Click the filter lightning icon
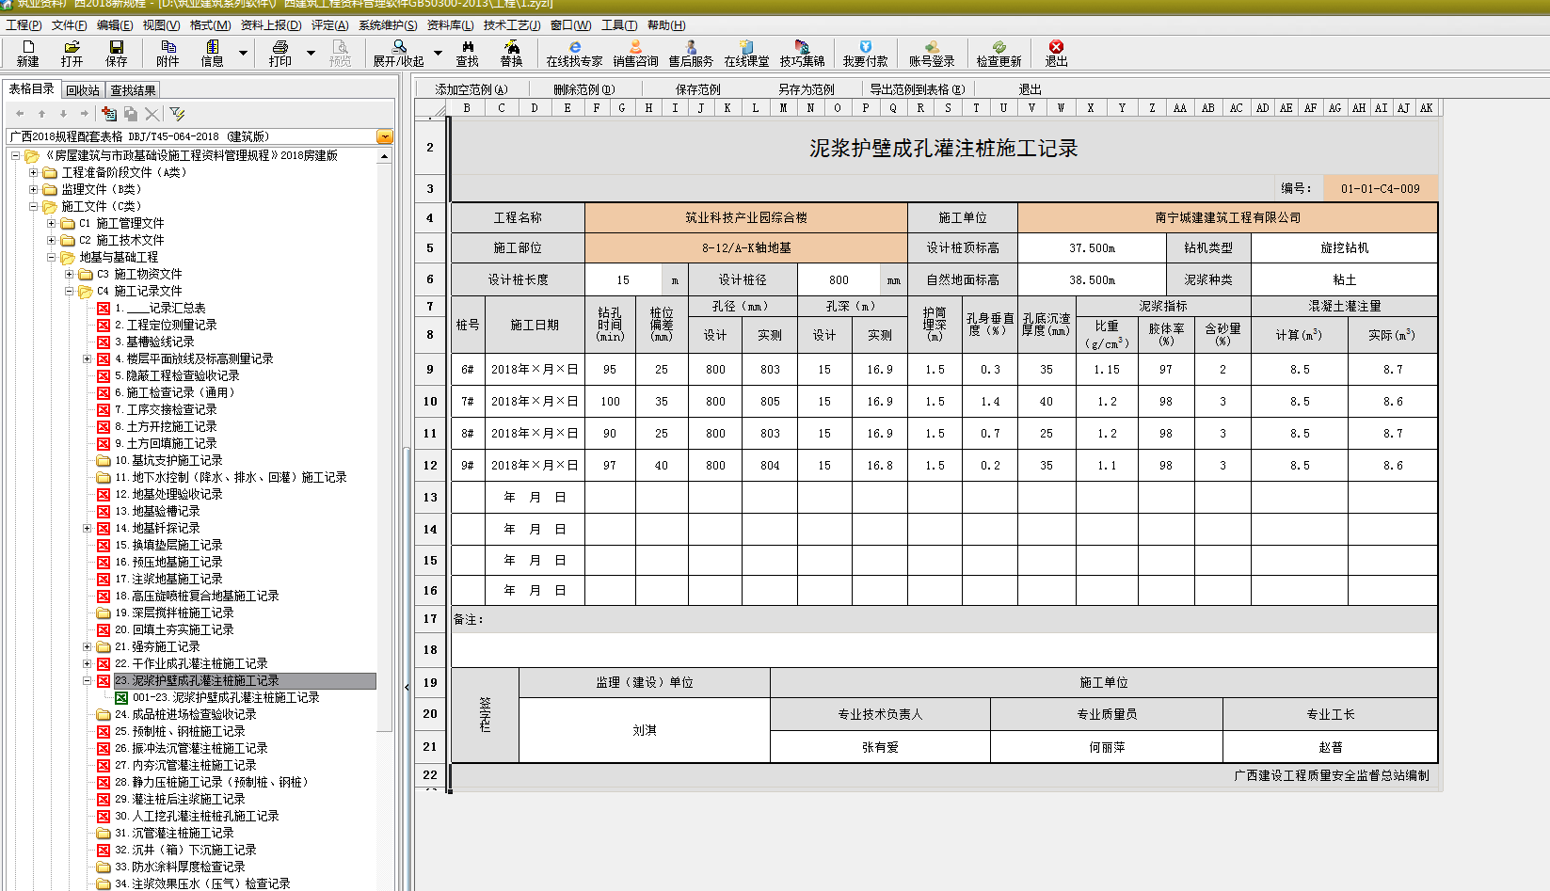The height and width of the screenshot is (891, 1550). coord(177,114)
